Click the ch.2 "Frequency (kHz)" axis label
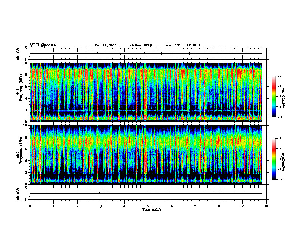 coord(21,150)
